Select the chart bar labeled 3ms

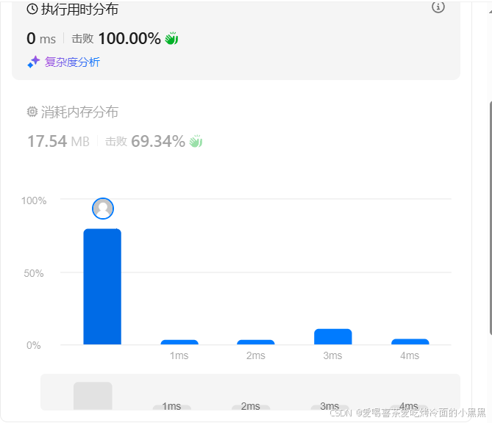click(333, 336)
